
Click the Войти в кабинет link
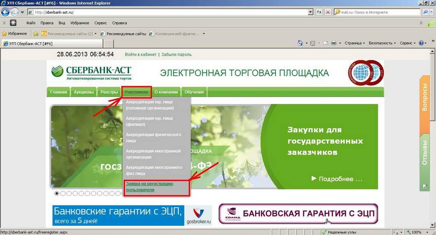click(140, 55)
